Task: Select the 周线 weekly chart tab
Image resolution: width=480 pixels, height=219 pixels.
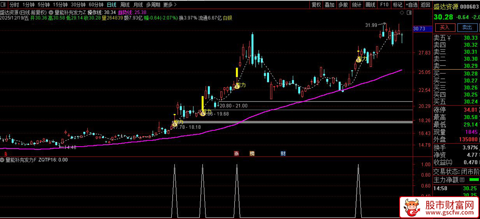Action: click(x=125, y=5)
